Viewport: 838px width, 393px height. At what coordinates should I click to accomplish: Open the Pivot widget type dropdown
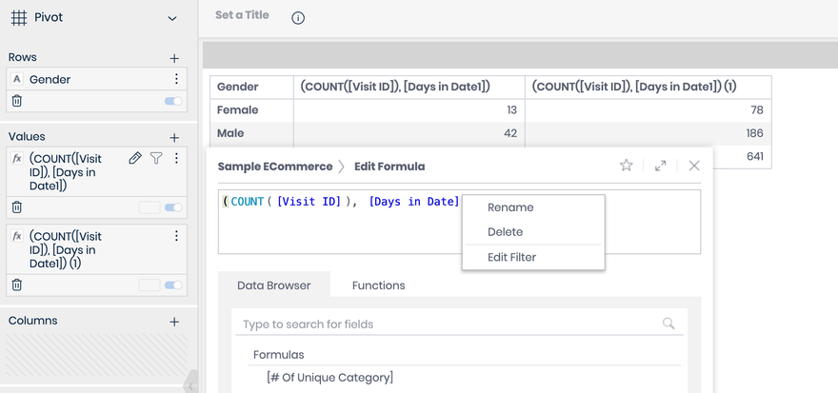(171, 18)
